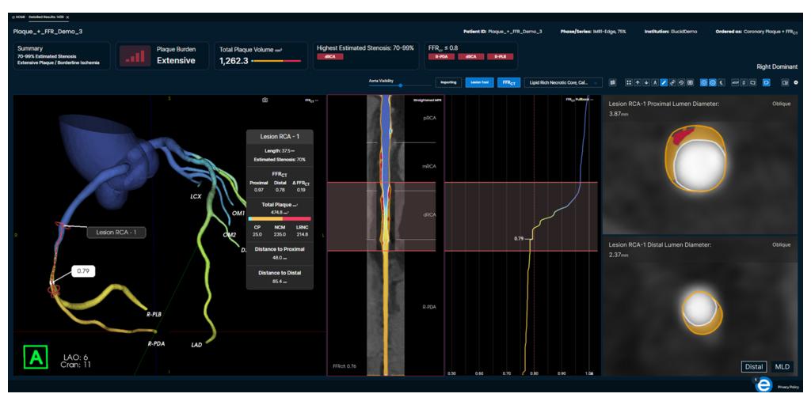Click the 0.79 FFR marker on model
Viewport: 811px width, 405px height.
(x=82, y=271)
